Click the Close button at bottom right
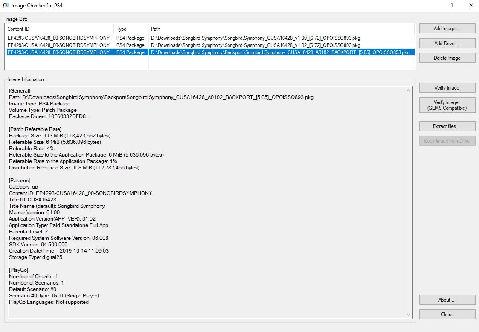Screen dimensions: 479x332 click(447, 314)
